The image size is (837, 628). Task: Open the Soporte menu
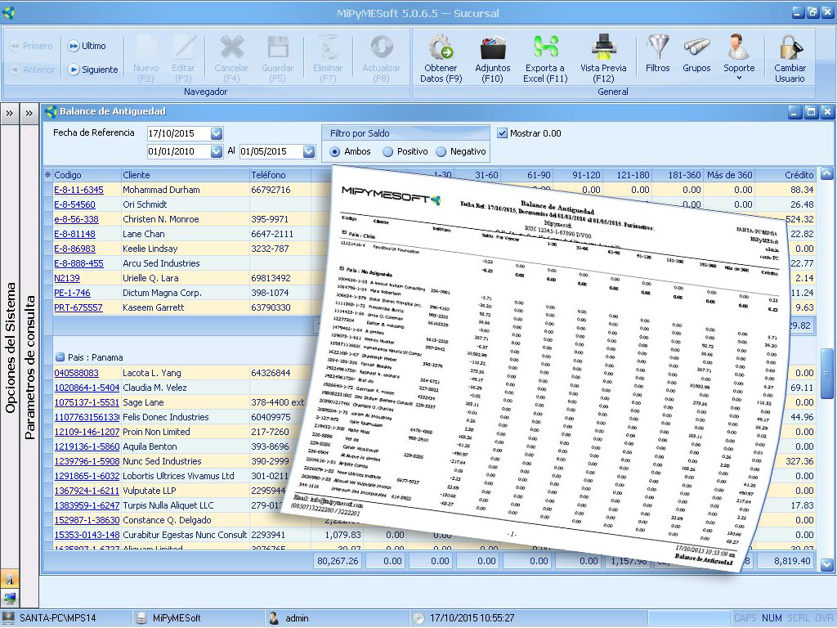[x=739, y=57]
